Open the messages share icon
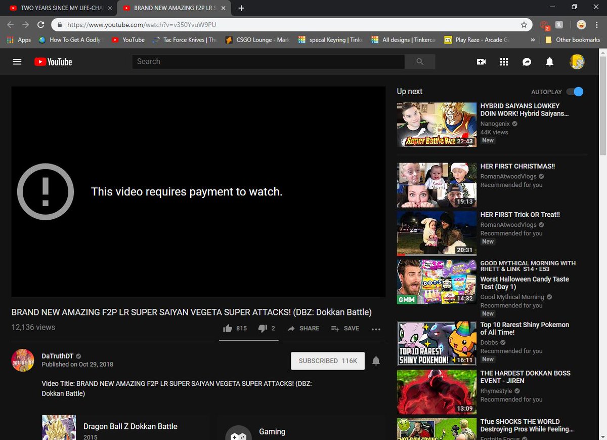The width and height of the screenshot is (607, 440). 527,62
